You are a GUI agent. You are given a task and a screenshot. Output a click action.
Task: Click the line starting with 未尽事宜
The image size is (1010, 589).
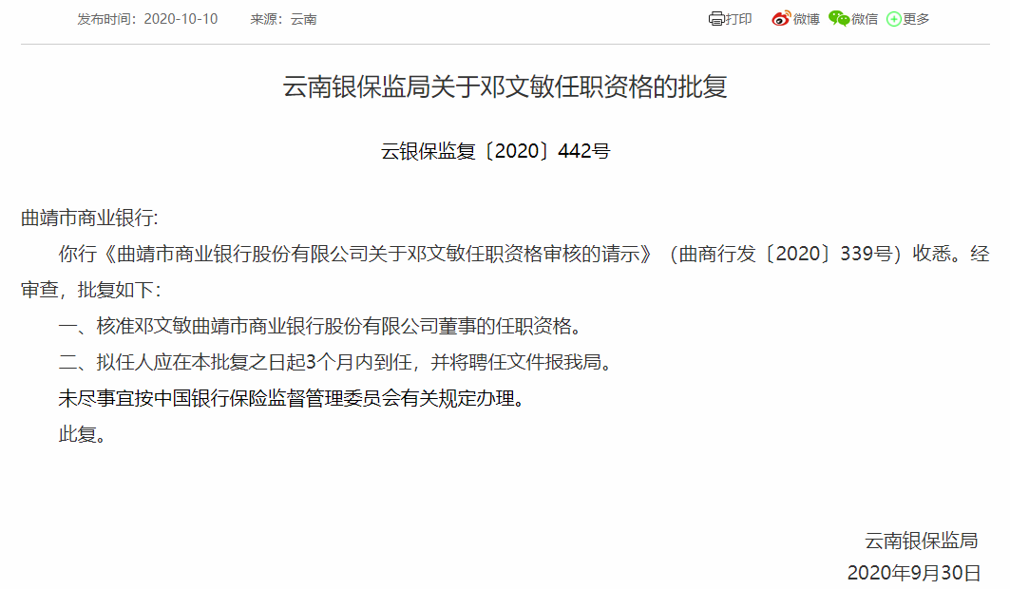click(292, 399)
